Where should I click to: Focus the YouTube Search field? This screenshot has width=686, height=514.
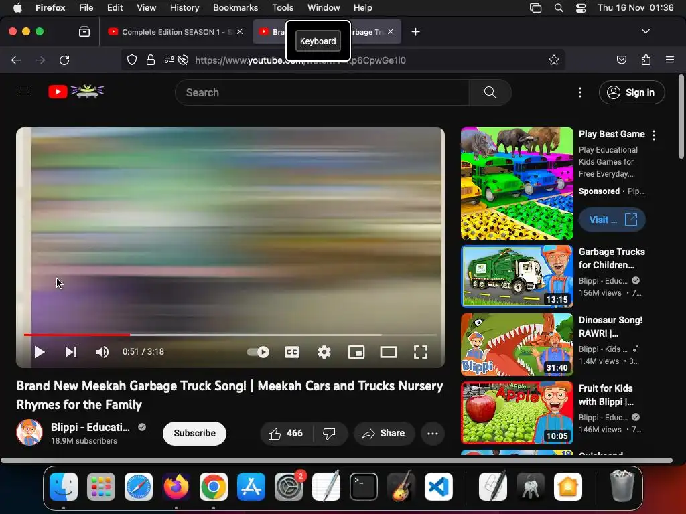coord(322,92)
